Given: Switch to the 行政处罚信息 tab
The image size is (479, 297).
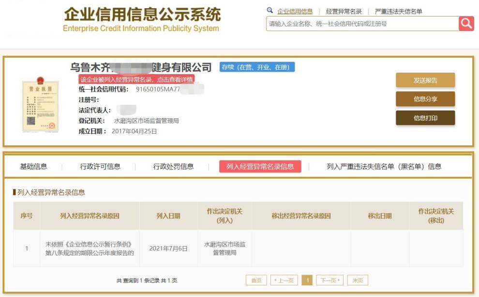Looking at the screenshot, I should (173, 167).
